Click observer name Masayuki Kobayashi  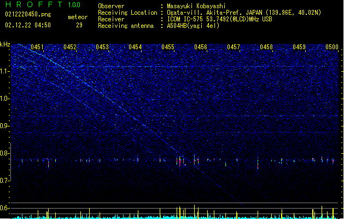(196, 6)
